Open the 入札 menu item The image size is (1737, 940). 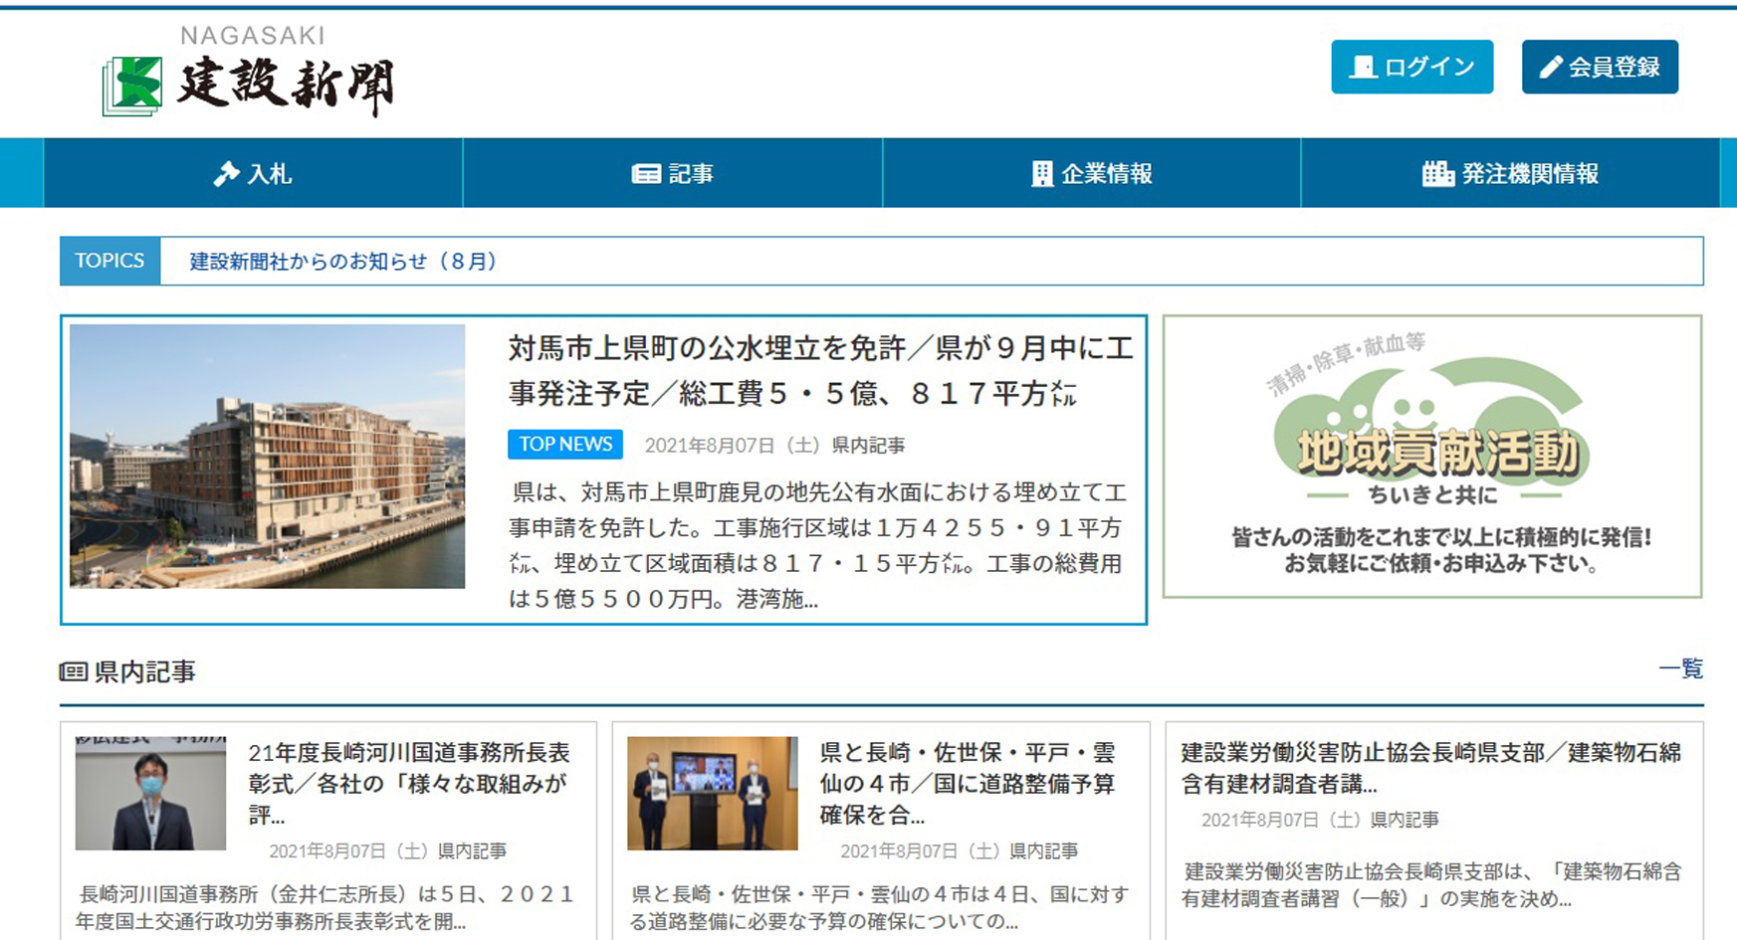coord(253,174)
